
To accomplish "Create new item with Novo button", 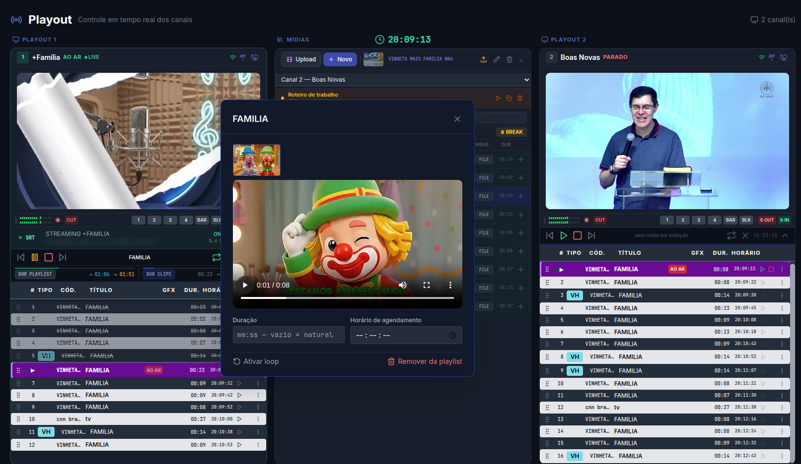I will point(340,59).
